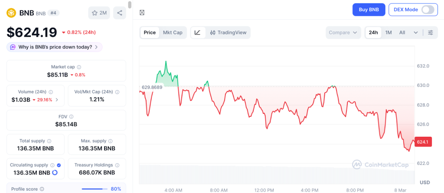This screenshot has height=193, width=444.
Task: Click the line chart type icon
Action: coord(198,32)
